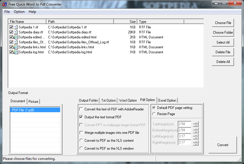244x164 pixels.
Task: Click the HTML icon beside Softpedia log.html
Action: click(16, 52)
